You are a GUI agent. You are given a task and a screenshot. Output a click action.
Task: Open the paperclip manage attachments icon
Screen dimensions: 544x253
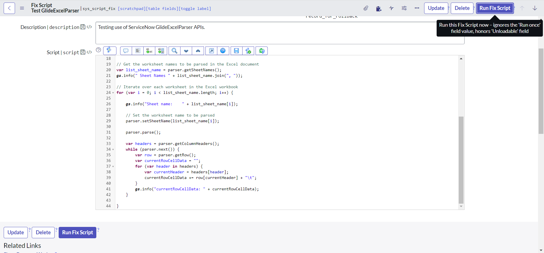click(x=366, y=8)
